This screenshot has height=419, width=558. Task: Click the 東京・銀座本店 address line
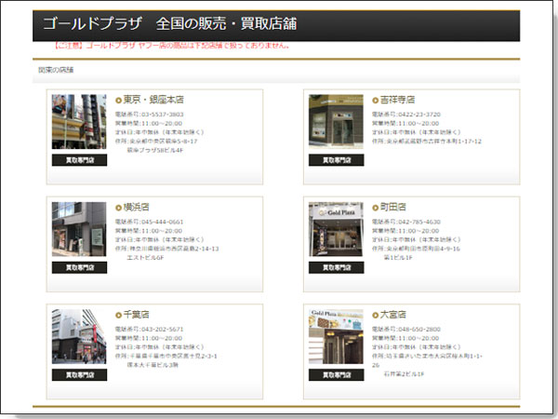[x=156, y=142]
